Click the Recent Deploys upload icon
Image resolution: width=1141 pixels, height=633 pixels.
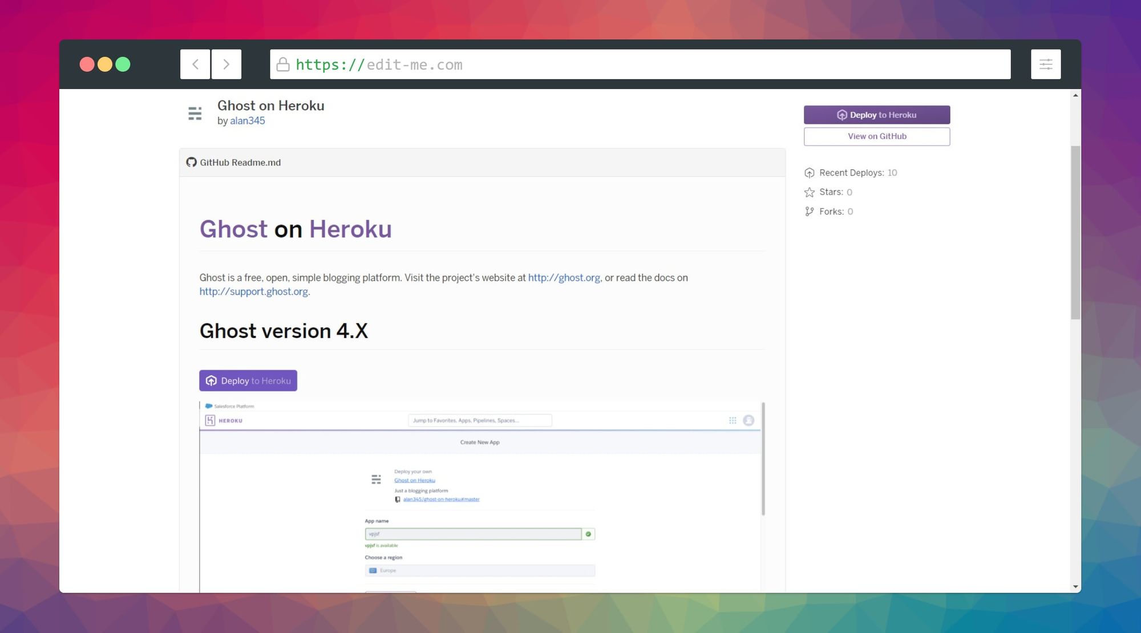coord(810,173)
